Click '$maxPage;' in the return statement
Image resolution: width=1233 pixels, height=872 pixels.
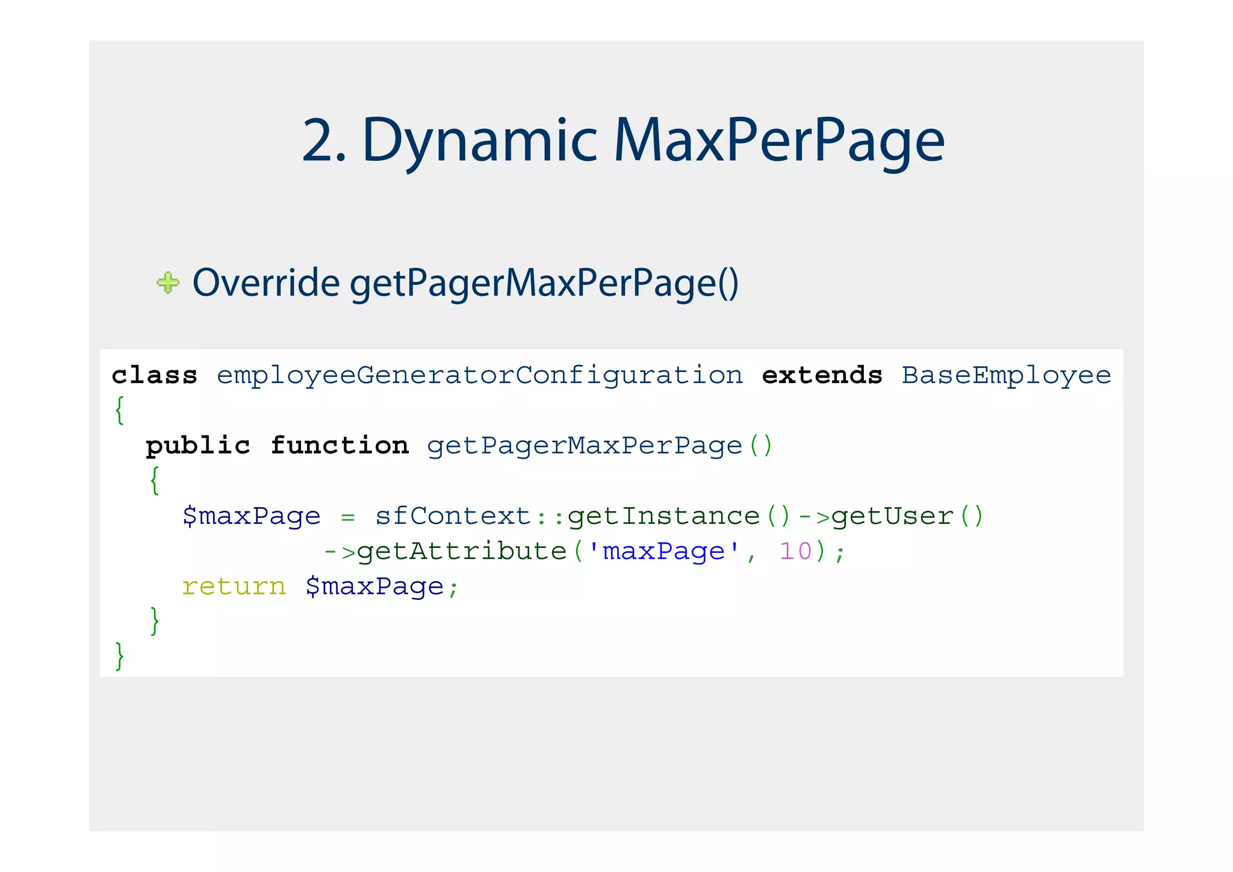(382, 587)
